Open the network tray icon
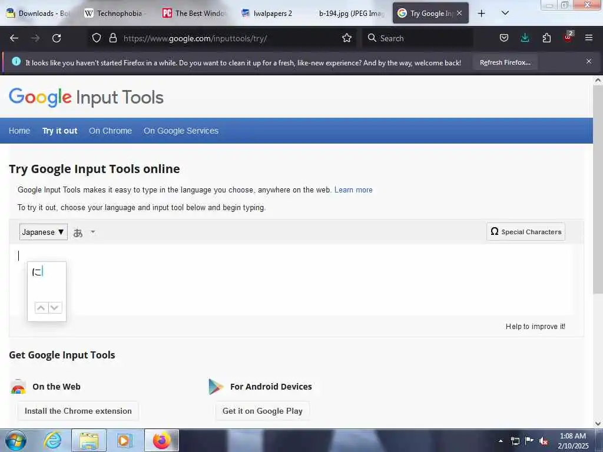603x452 pixels. click(515, 441)
